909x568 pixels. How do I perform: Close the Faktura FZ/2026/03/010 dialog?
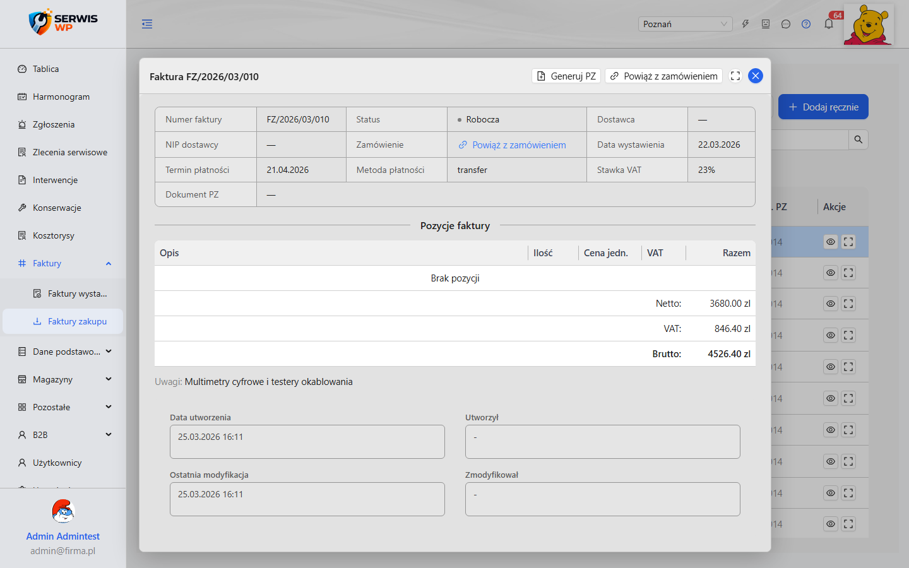tap(756, 76)
